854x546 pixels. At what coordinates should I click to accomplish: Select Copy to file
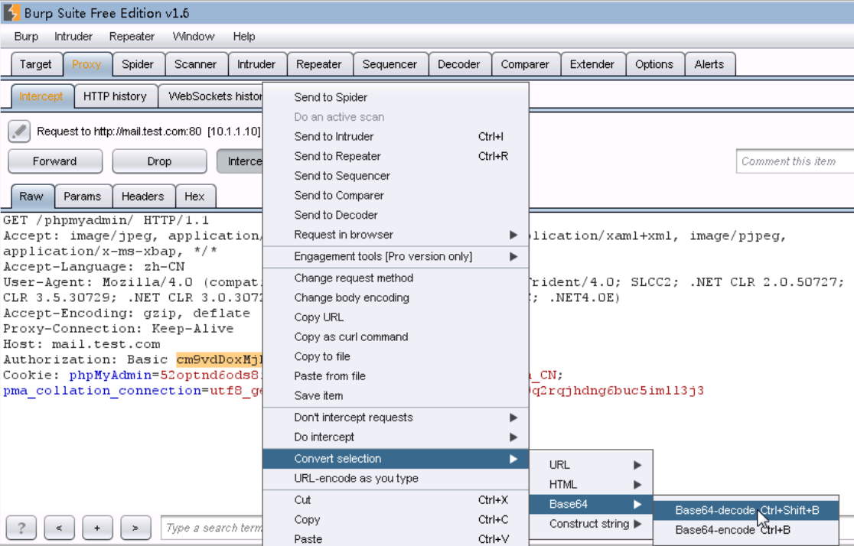click(x=396, y=356)
